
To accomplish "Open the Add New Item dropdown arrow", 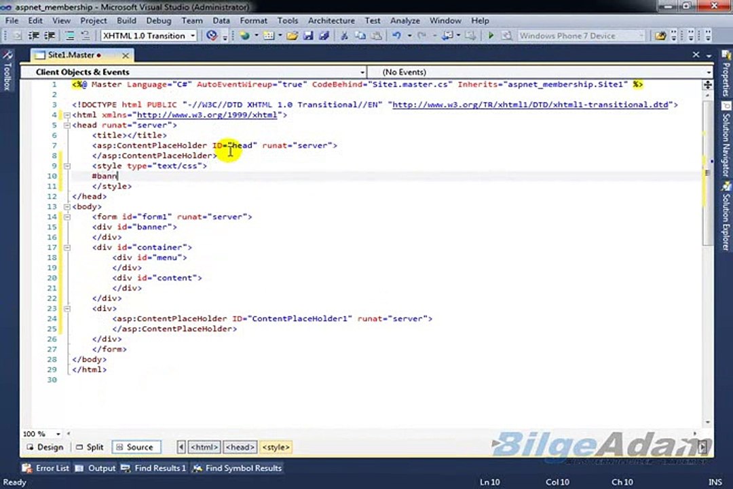I will 280,35.
